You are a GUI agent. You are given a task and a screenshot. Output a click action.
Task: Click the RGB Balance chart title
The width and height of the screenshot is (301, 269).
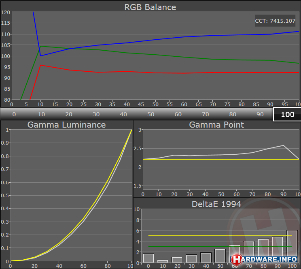point(150,7)
